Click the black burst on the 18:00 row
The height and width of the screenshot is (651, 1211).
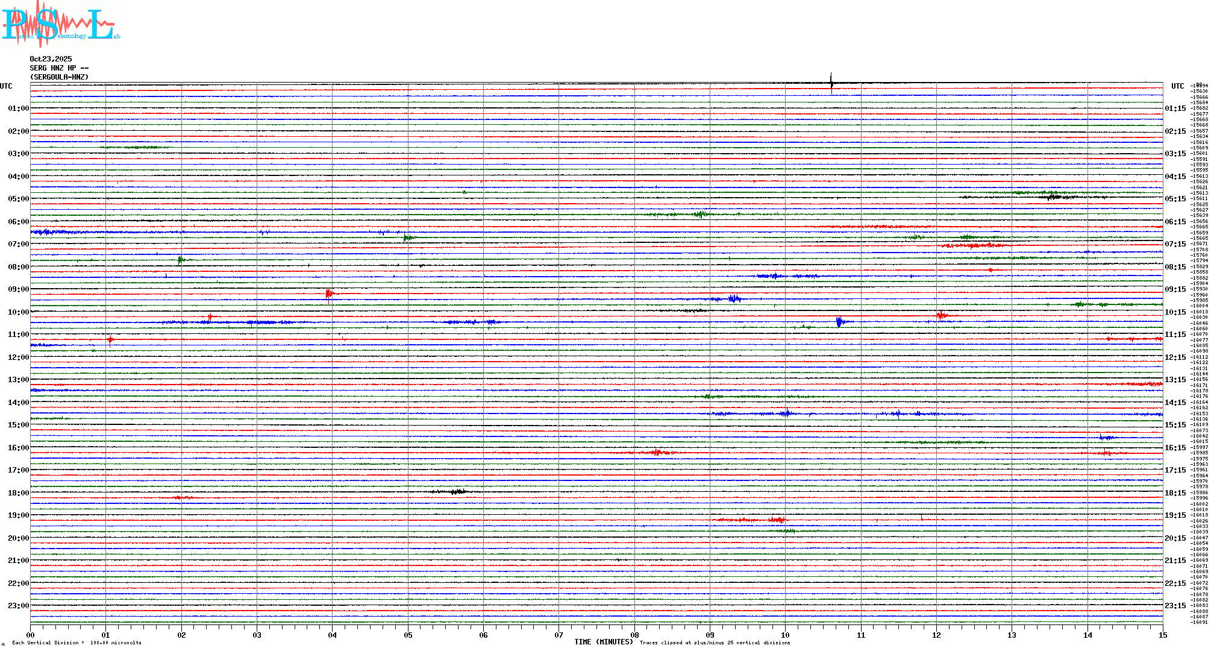click(458, 492)
